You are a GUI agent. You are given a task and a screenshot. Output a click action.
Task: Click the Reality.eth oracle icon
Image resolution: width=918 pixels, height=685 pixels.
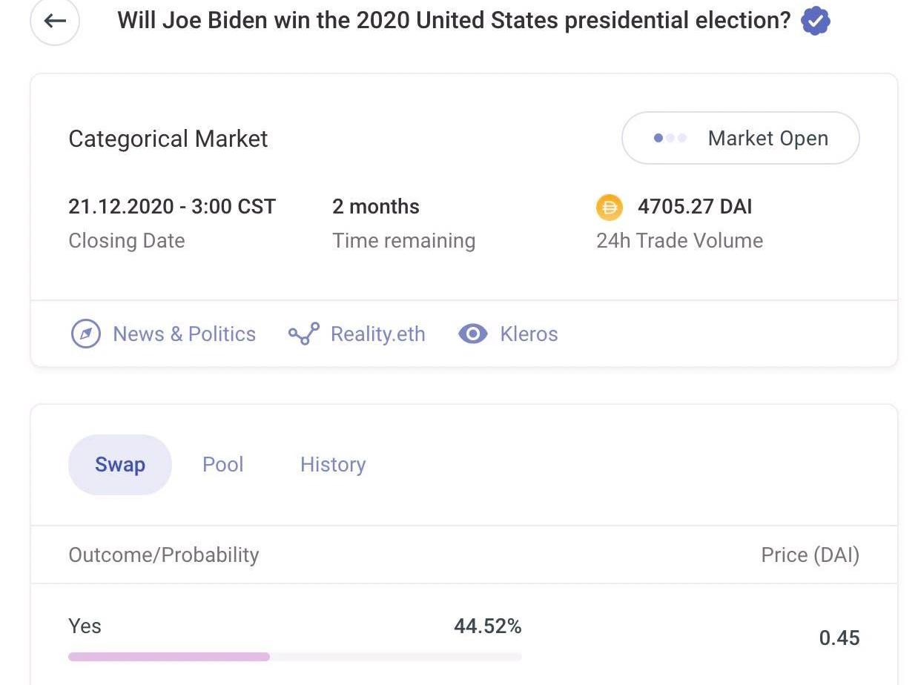(304, 334)
